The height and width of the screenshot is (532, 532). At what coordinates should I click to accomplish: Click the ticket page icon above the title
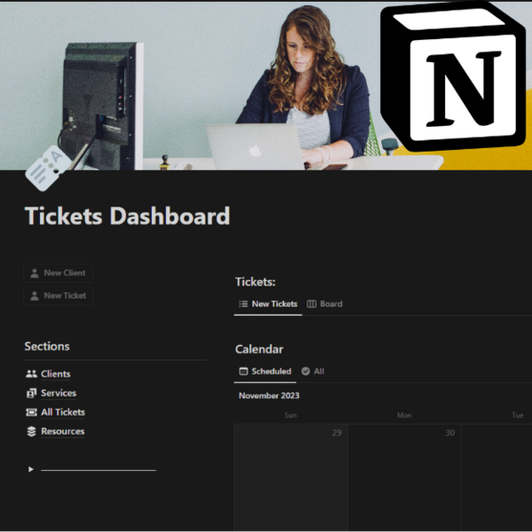pyautogui.click(x=48, y=168)
